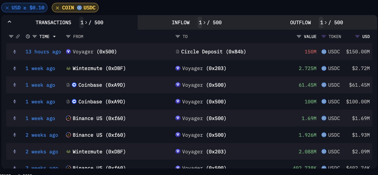
Task: Click the USDC token icon on the 150M transaction
Action: (324, 52)
